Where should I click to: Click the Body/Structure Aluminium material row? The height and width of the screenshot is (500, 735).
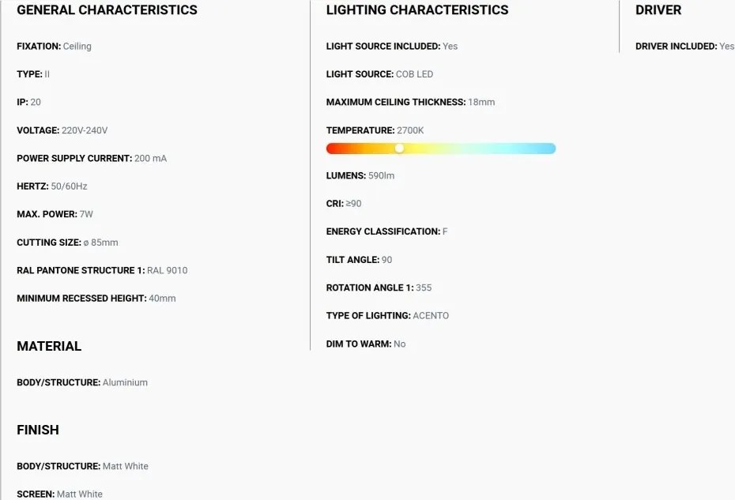tap(82, 382)
